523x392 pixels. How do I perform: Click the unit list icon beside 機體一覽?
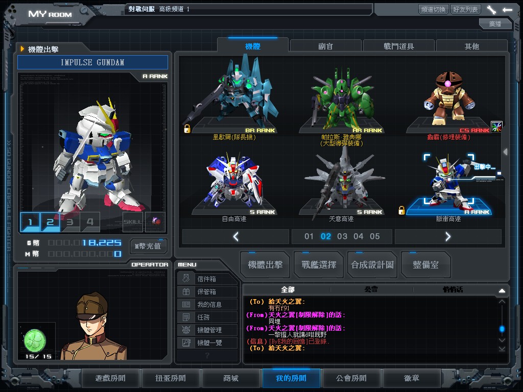[186, 342]
